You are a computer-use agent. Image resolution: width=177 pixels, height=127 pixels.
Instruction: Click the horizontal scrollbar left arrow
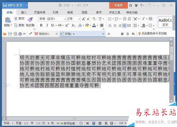tap(4, 118)
